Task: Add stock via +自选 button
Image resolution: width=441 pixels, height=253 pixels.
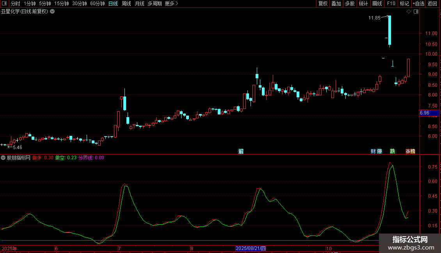Action: click(x=418, y=4)
